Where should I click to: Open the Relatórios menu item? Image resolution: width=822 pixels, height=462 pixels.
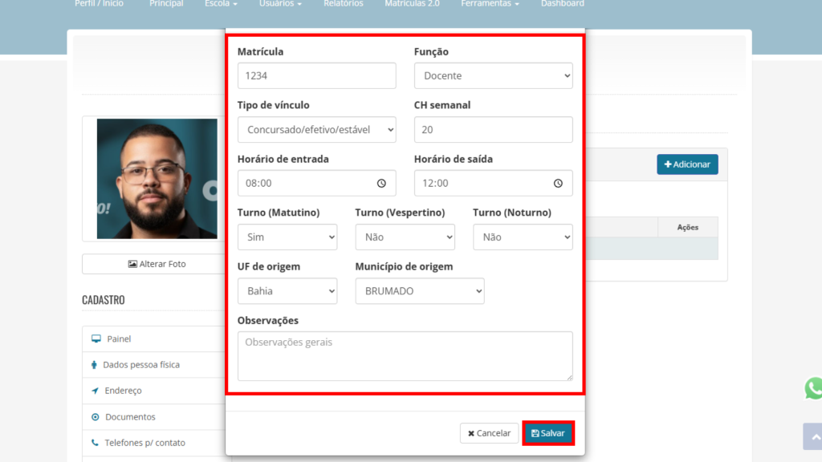point(343,4)
